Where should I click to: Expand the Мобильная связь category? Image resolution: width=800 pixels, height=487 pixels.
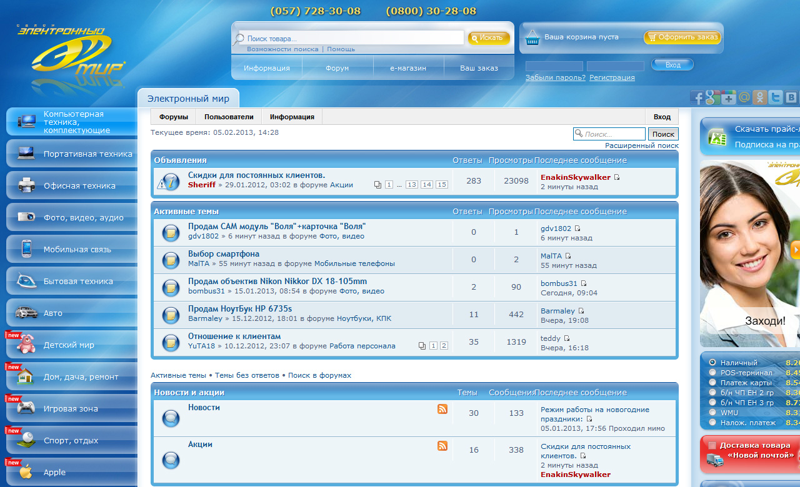(72, 250)
